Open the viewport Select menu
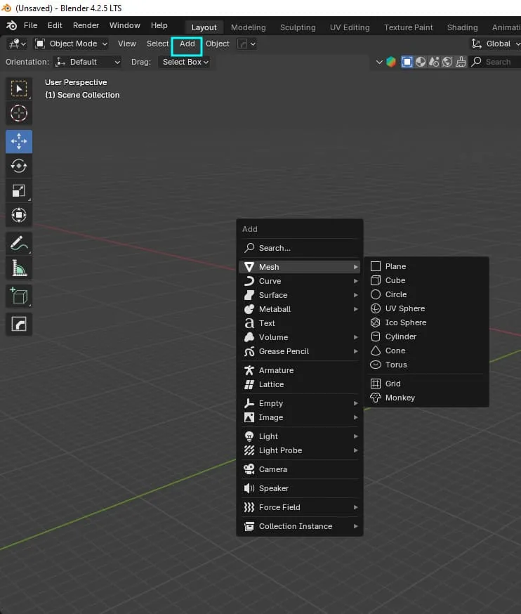 (157, 44)
